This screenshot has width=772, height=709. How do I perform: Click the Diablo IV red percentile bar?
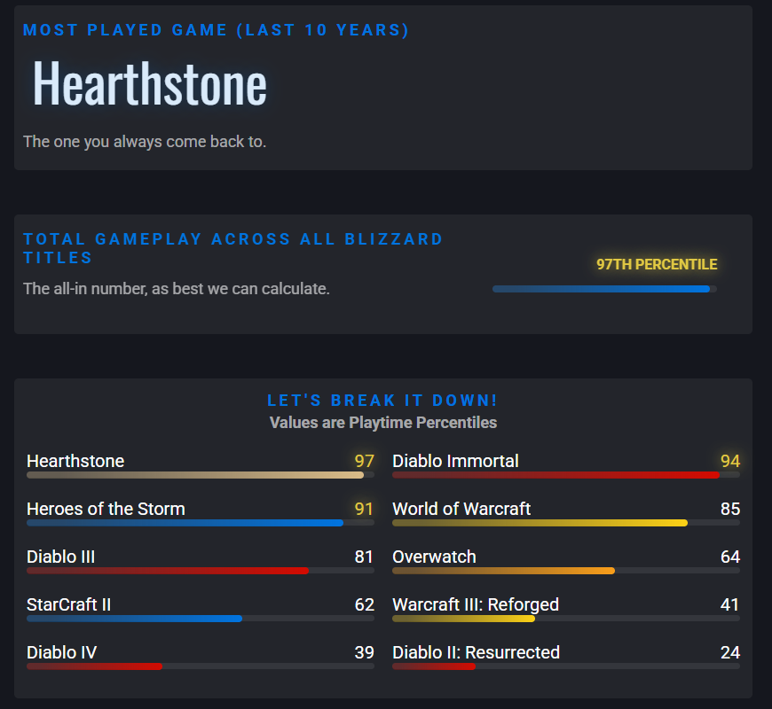tap(201, 666)
